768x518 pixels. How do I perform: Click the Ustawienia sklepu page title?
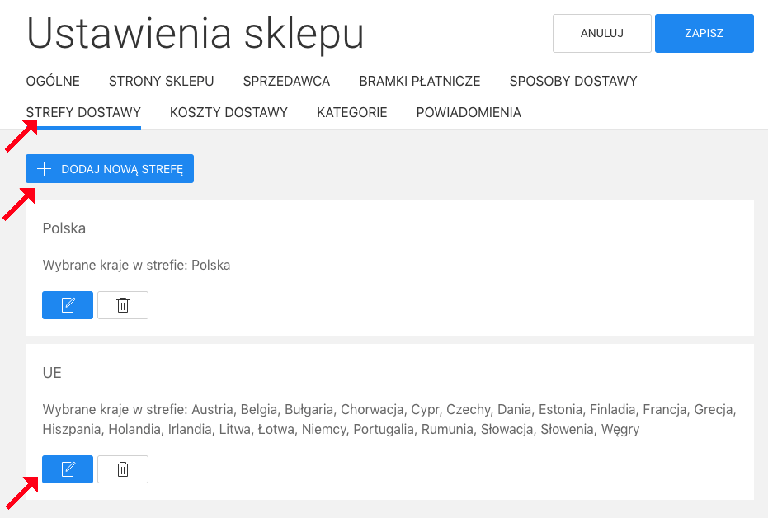point(196,34)
